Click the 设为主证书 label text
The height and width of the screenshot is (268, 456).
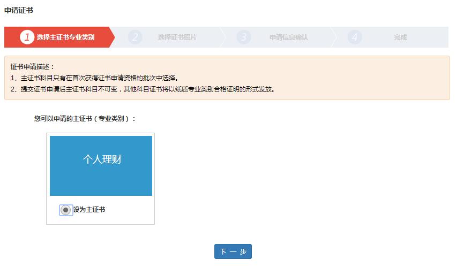[x=89, y=210]
